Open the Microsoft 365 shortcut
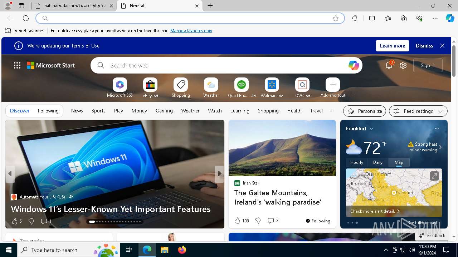 (x=120, y=88)
